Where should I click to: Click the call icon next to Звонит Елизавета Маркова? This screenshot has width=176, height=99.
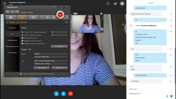click(131, 26)
